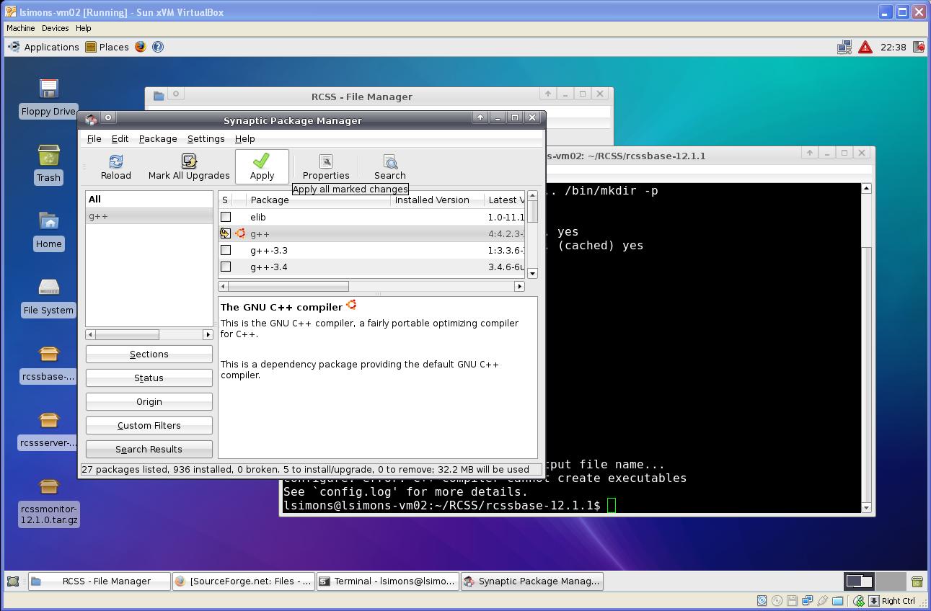Click the terminal scrollbar down arrow

[x=866, y=507]
